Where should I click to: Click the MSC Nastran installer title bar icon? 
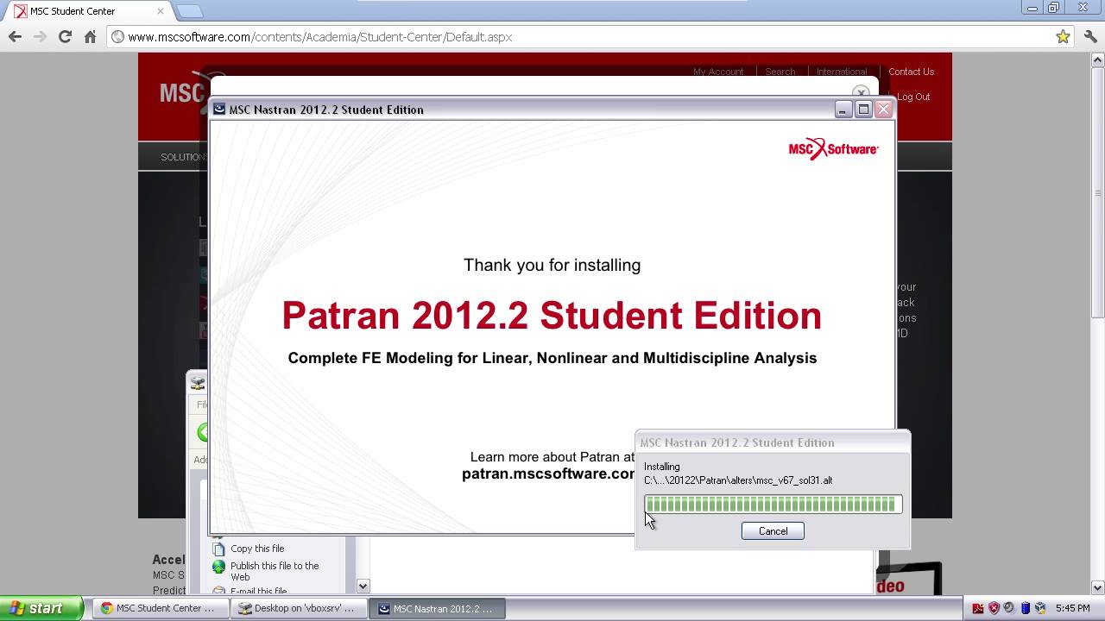click(x=219, y=110)
